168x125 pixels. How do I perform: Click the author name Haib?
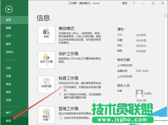[x=149, y=93]
